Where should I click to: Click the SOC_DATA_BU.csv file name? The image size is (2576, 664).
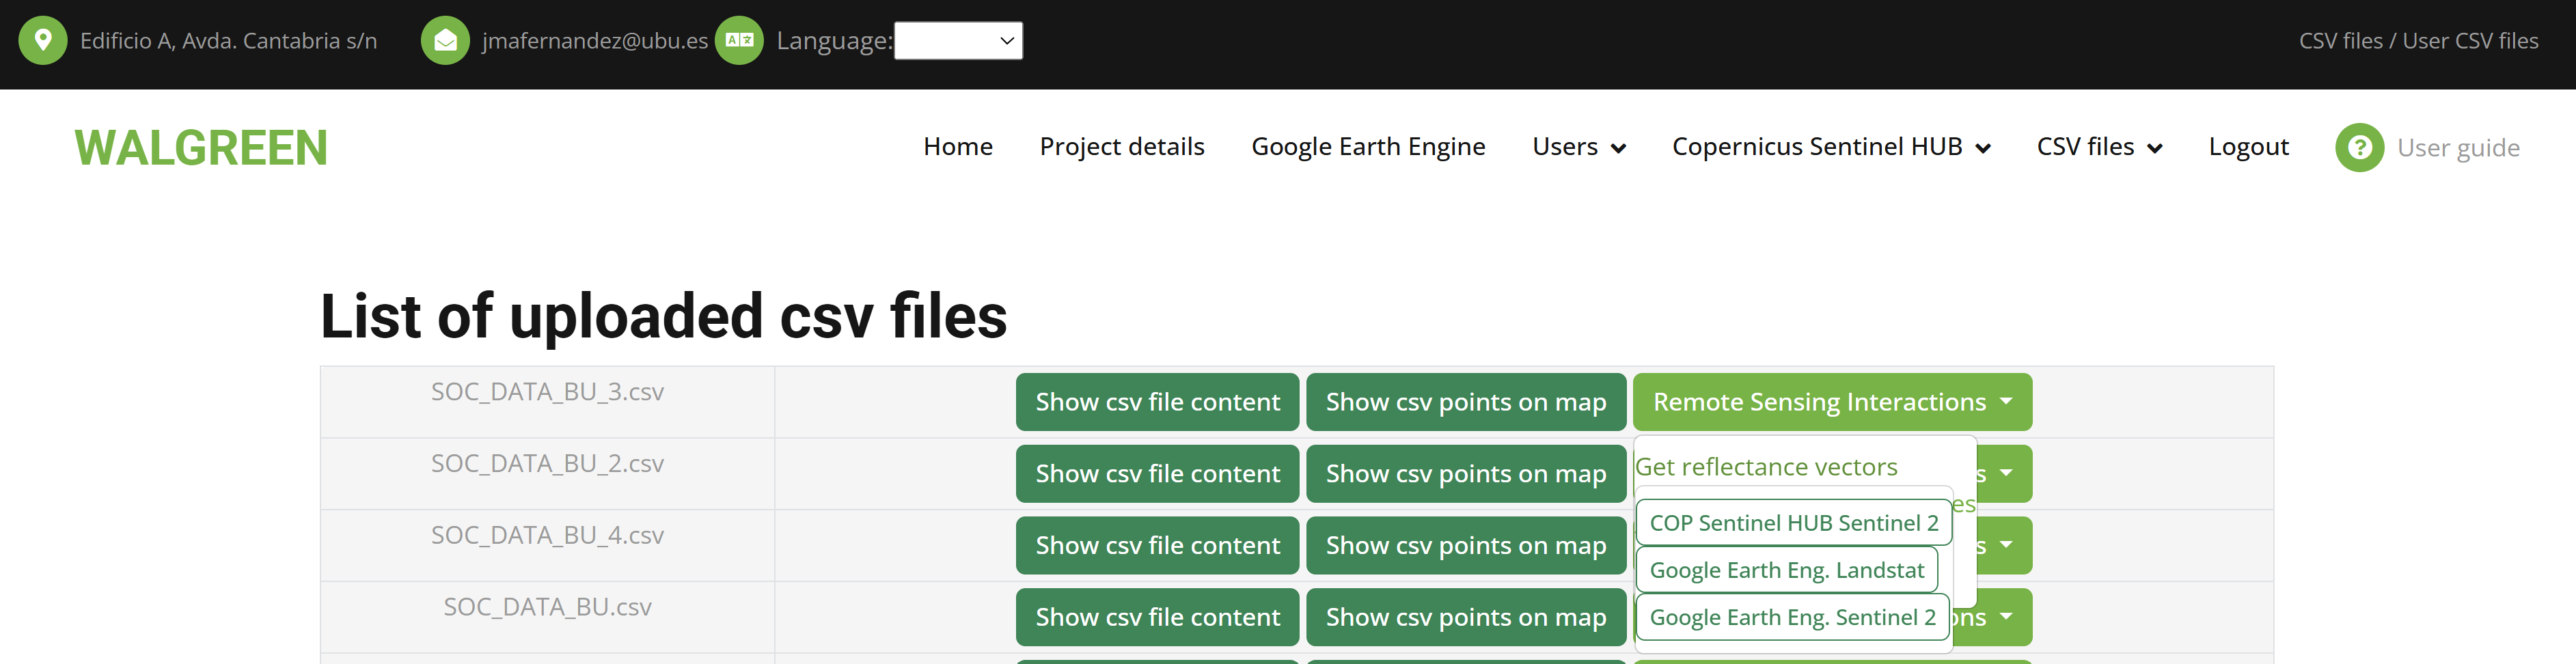547,607
